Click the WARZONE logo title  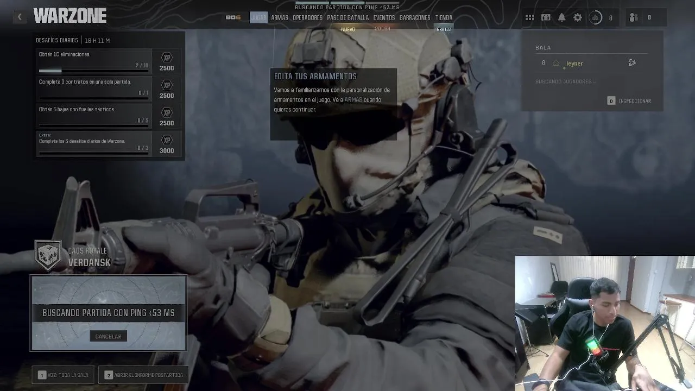click(70, 16)
